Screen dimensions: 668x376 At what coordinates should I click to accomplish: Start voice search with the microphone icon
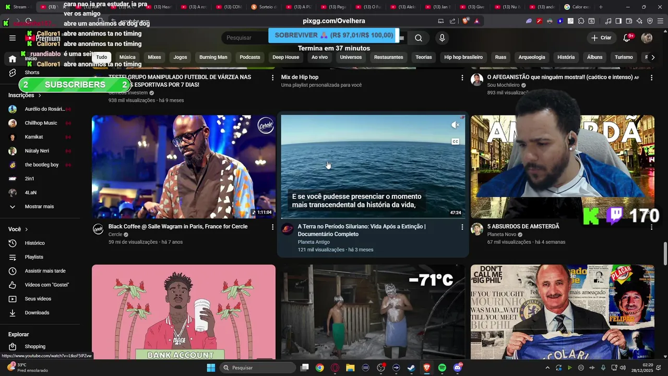click(442, 38)
